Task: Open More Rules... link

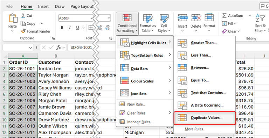Action: click(195, 129)
